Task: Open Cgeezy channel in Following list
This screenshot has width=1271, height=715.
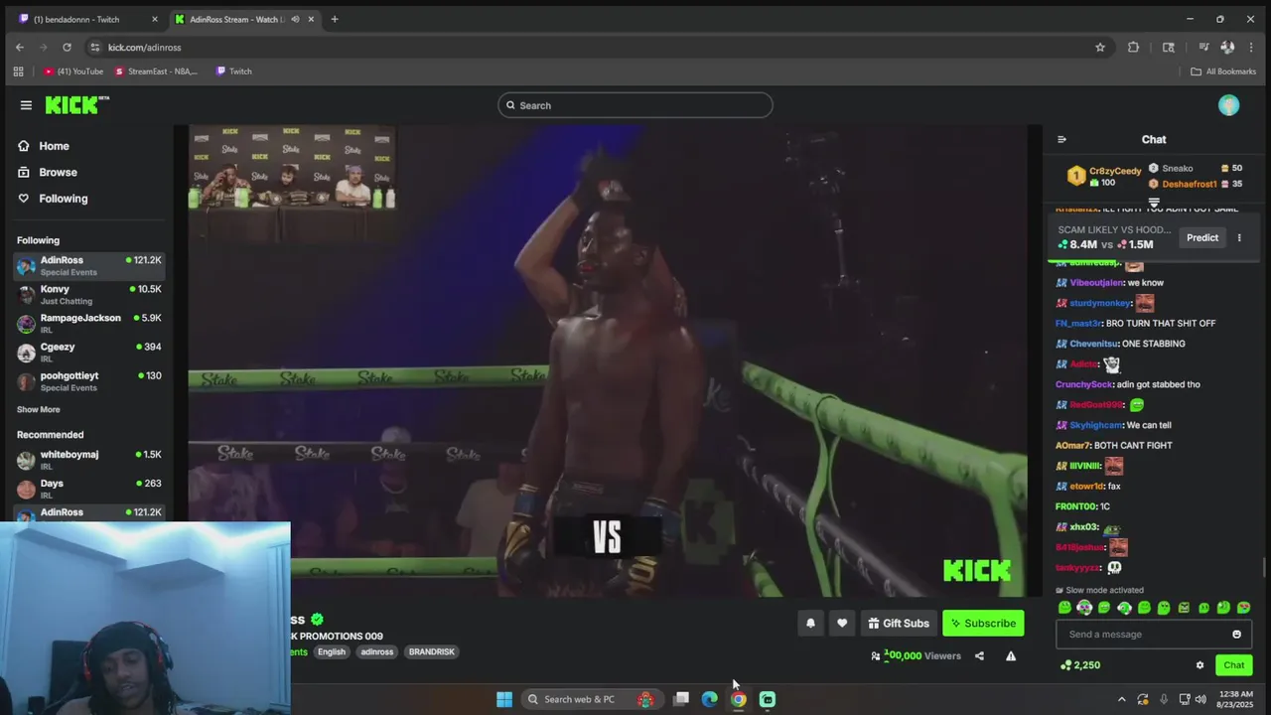Action: pyautogui.click(x=89, y=352)
